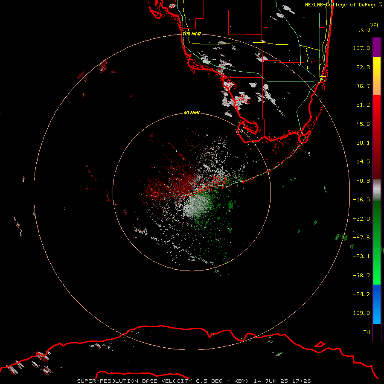Click the 45.6 legend value
The height and width of the screenshot is (384, 384).
pyautogui.click(x=363, y=124)
